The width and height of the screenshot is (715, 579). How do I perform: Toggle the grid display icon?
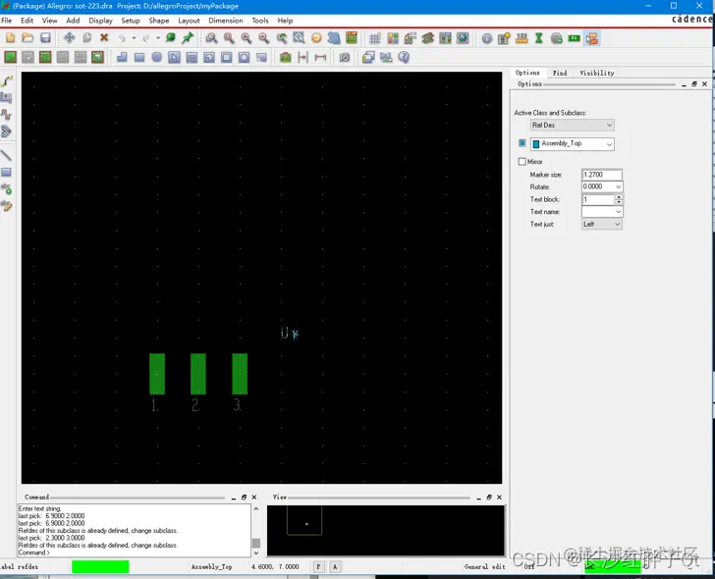coord(375,38)
